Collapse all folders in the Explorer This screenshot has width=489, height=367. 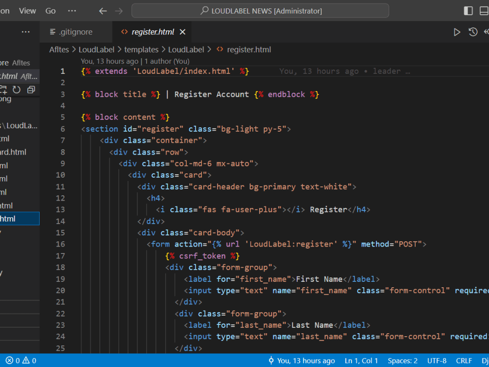point(31,90)
